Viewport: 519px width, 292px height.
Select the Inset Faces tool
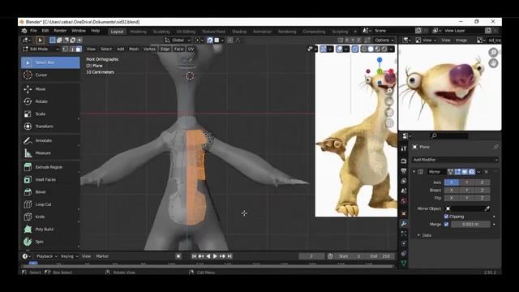point(50,179)
